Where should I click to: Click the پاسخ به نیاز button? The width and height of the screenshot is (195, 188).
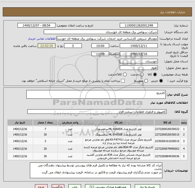(x=147, y=186)
